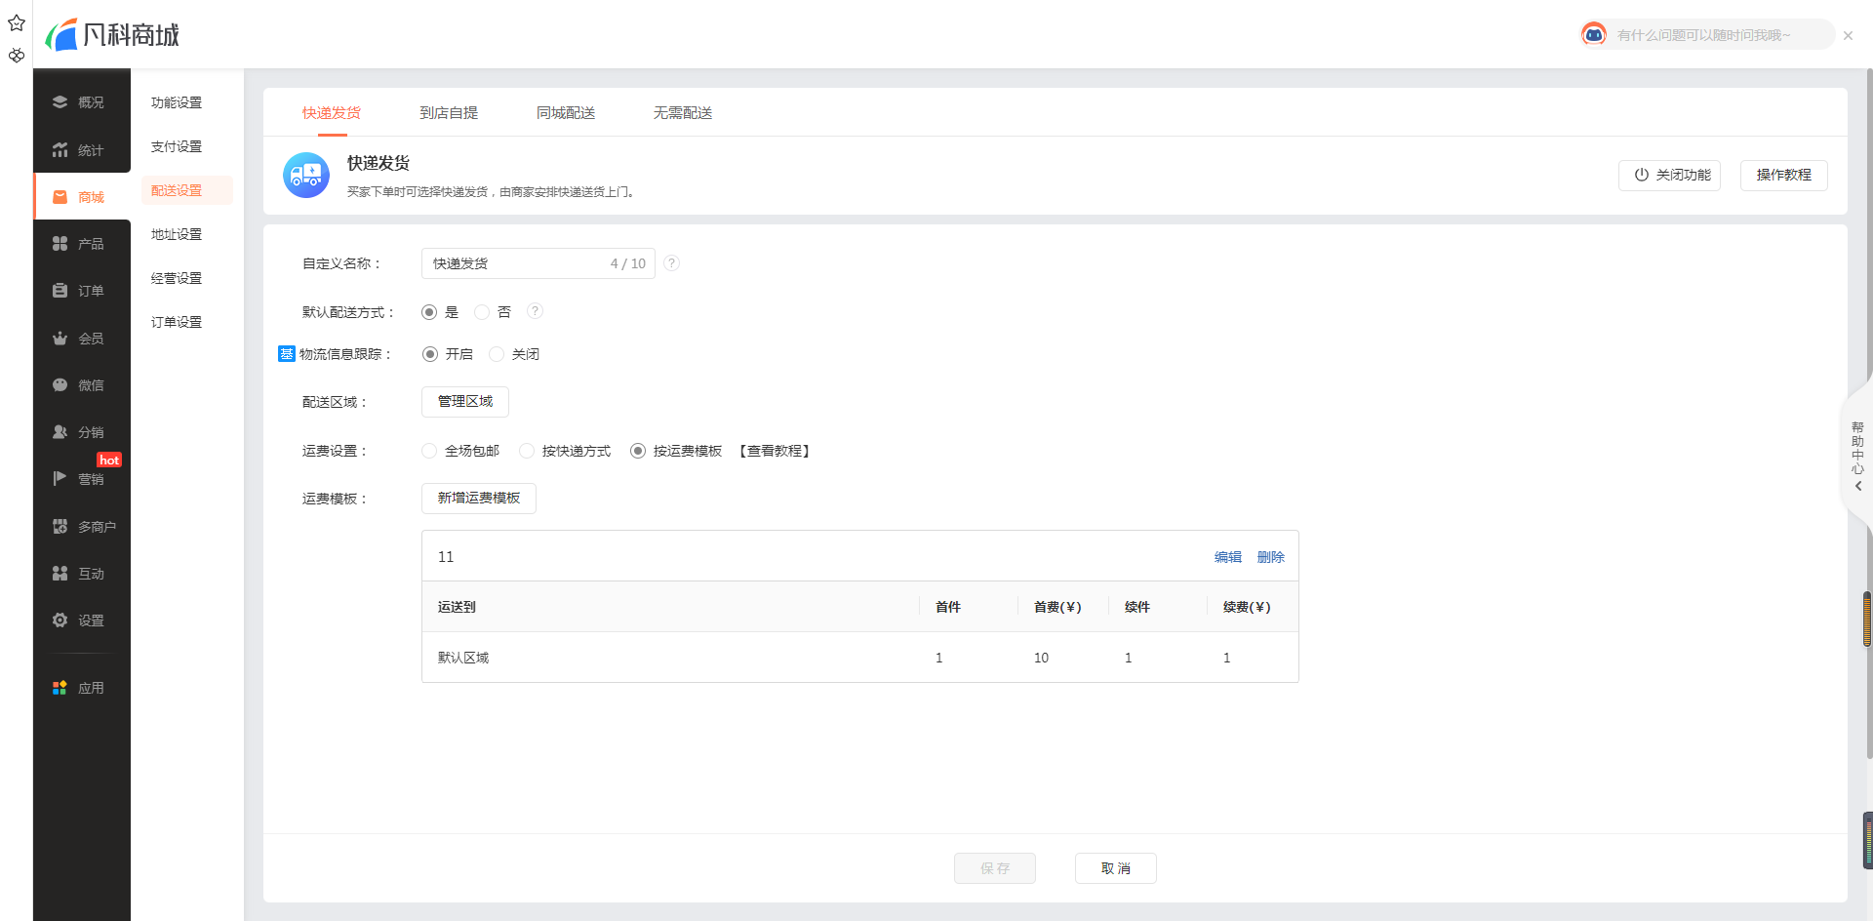Open the 多商户 multi-merchant sidebar icon
This screenshot has width=1873, height=921.
tap(60, 527)
